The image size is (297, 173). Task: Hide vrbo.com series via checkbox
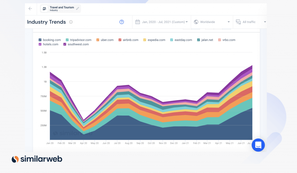pos(220,40)
